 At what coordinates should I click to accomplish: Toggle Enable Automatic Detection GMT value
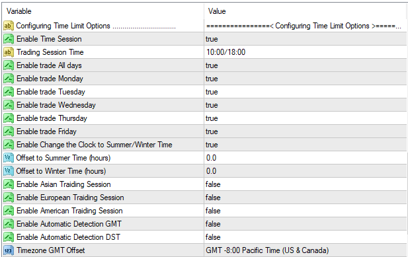pyautogui.click(x=306, y=224)
